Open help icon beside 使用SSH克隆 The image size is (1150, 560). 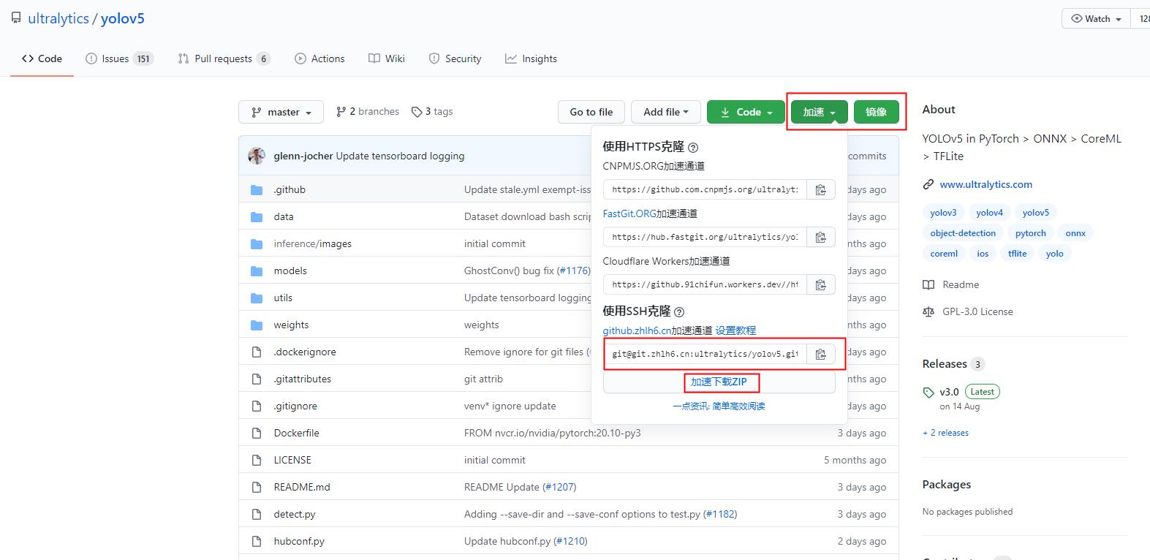[679, 311]
